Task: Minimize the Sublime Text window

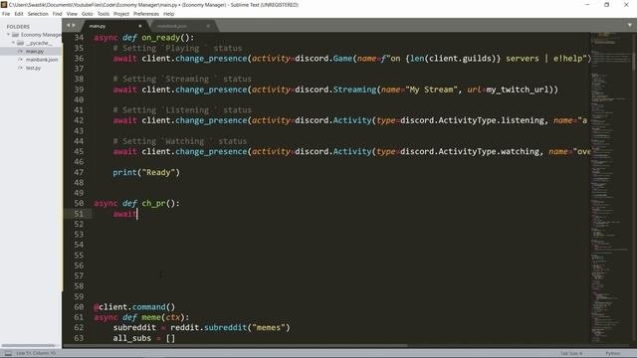Action: tap(587, 5)
